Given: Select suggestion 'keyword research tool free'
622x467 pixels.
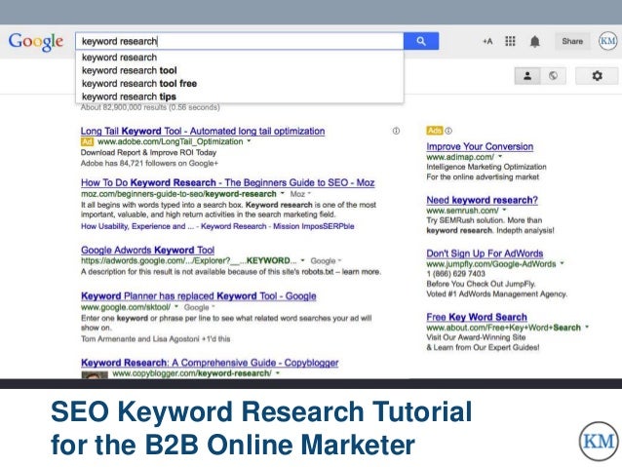Looking at the screenshot, I should coord(239,84).
